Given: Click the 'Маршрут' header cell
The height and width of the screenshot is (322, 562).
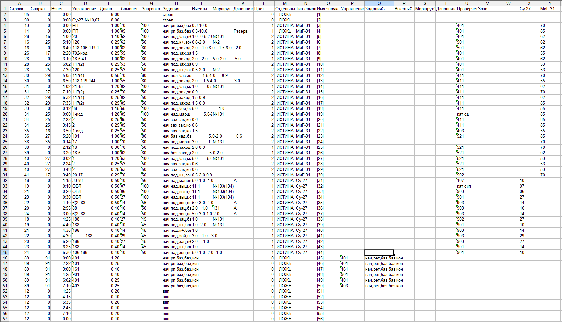Looking at the screenshot, I should click(222, 9).
